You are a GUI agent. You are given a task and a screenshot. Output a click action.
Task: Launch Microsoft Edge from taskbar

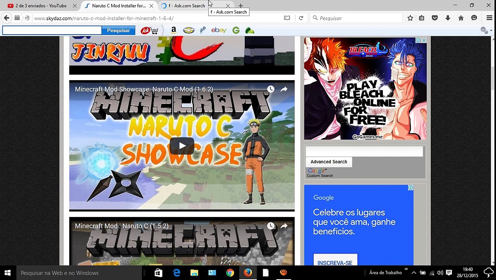[x=176, y=273]
